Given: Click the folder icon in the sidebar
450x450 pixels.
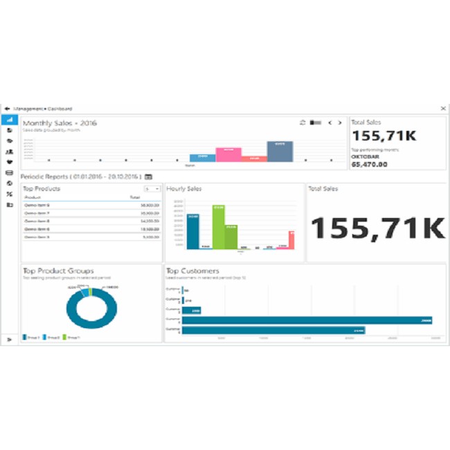Looking at the screenshot, I should coord(10,205).
